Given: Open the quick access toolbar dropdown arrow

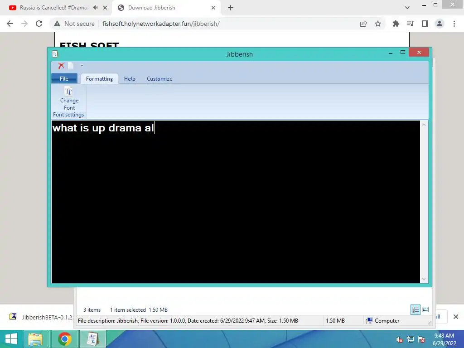Looking at the screenshot, I should 82,65.
